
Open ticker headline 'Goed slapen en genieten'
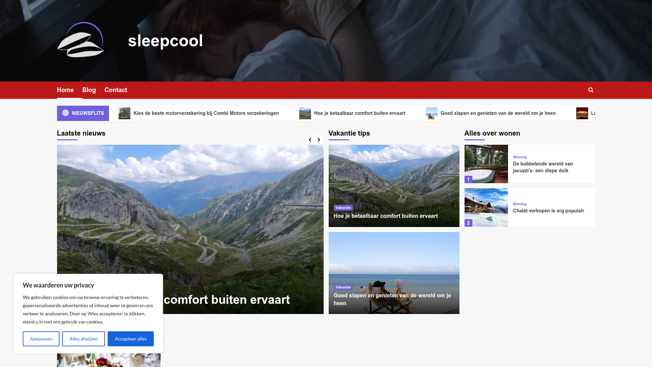coord(498,113)
